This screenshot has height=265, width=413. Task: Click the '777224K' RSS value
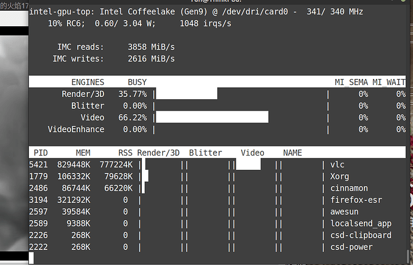116,165
